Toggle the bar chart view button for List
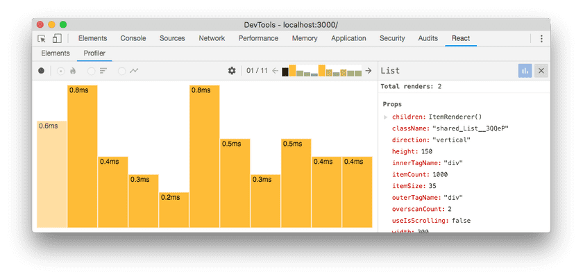 [525, 71]
